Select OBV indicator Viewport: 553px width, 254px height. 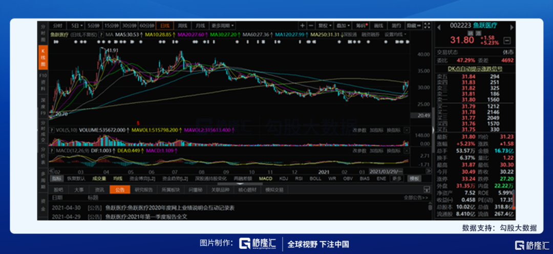coord(348,179)
